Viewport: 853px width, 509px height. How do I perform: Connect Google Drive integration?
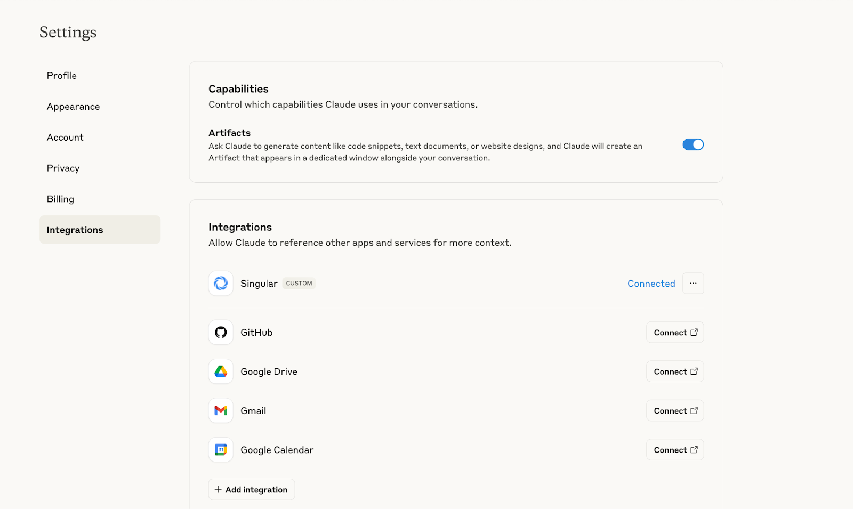coord(674,371)
